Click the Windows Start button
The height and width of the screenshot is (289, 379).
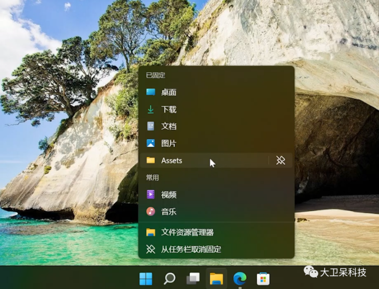[x=146, y=279]
